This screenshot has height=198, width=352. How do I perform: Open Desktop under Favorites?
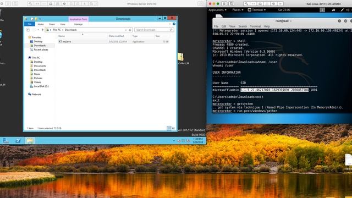38,42
